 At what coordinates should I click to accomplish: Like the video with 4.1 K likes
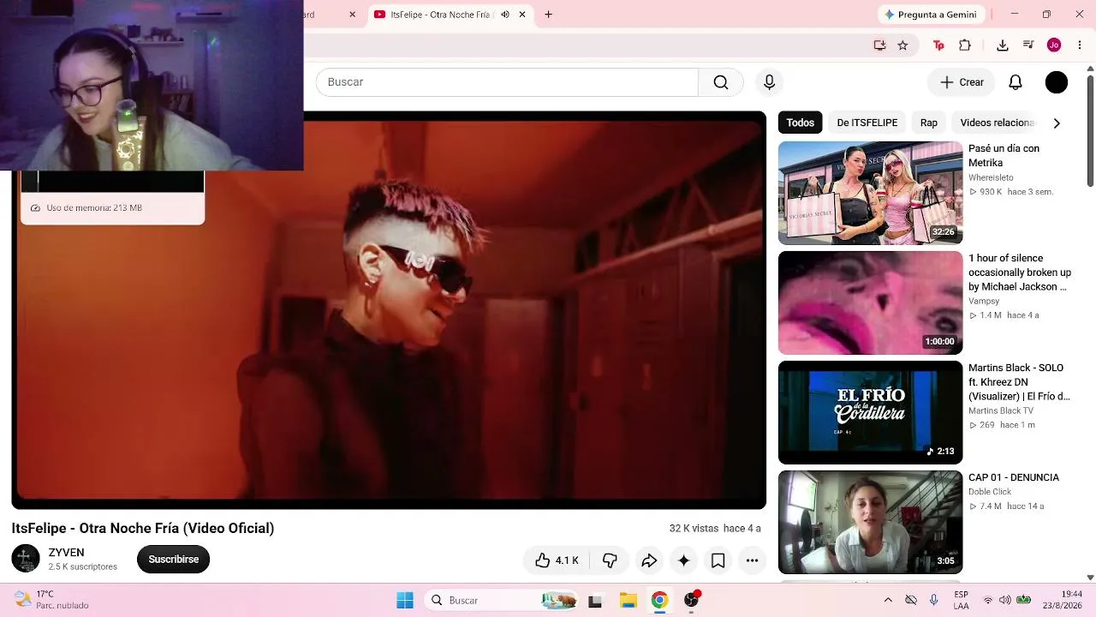(x=557, y=560)
